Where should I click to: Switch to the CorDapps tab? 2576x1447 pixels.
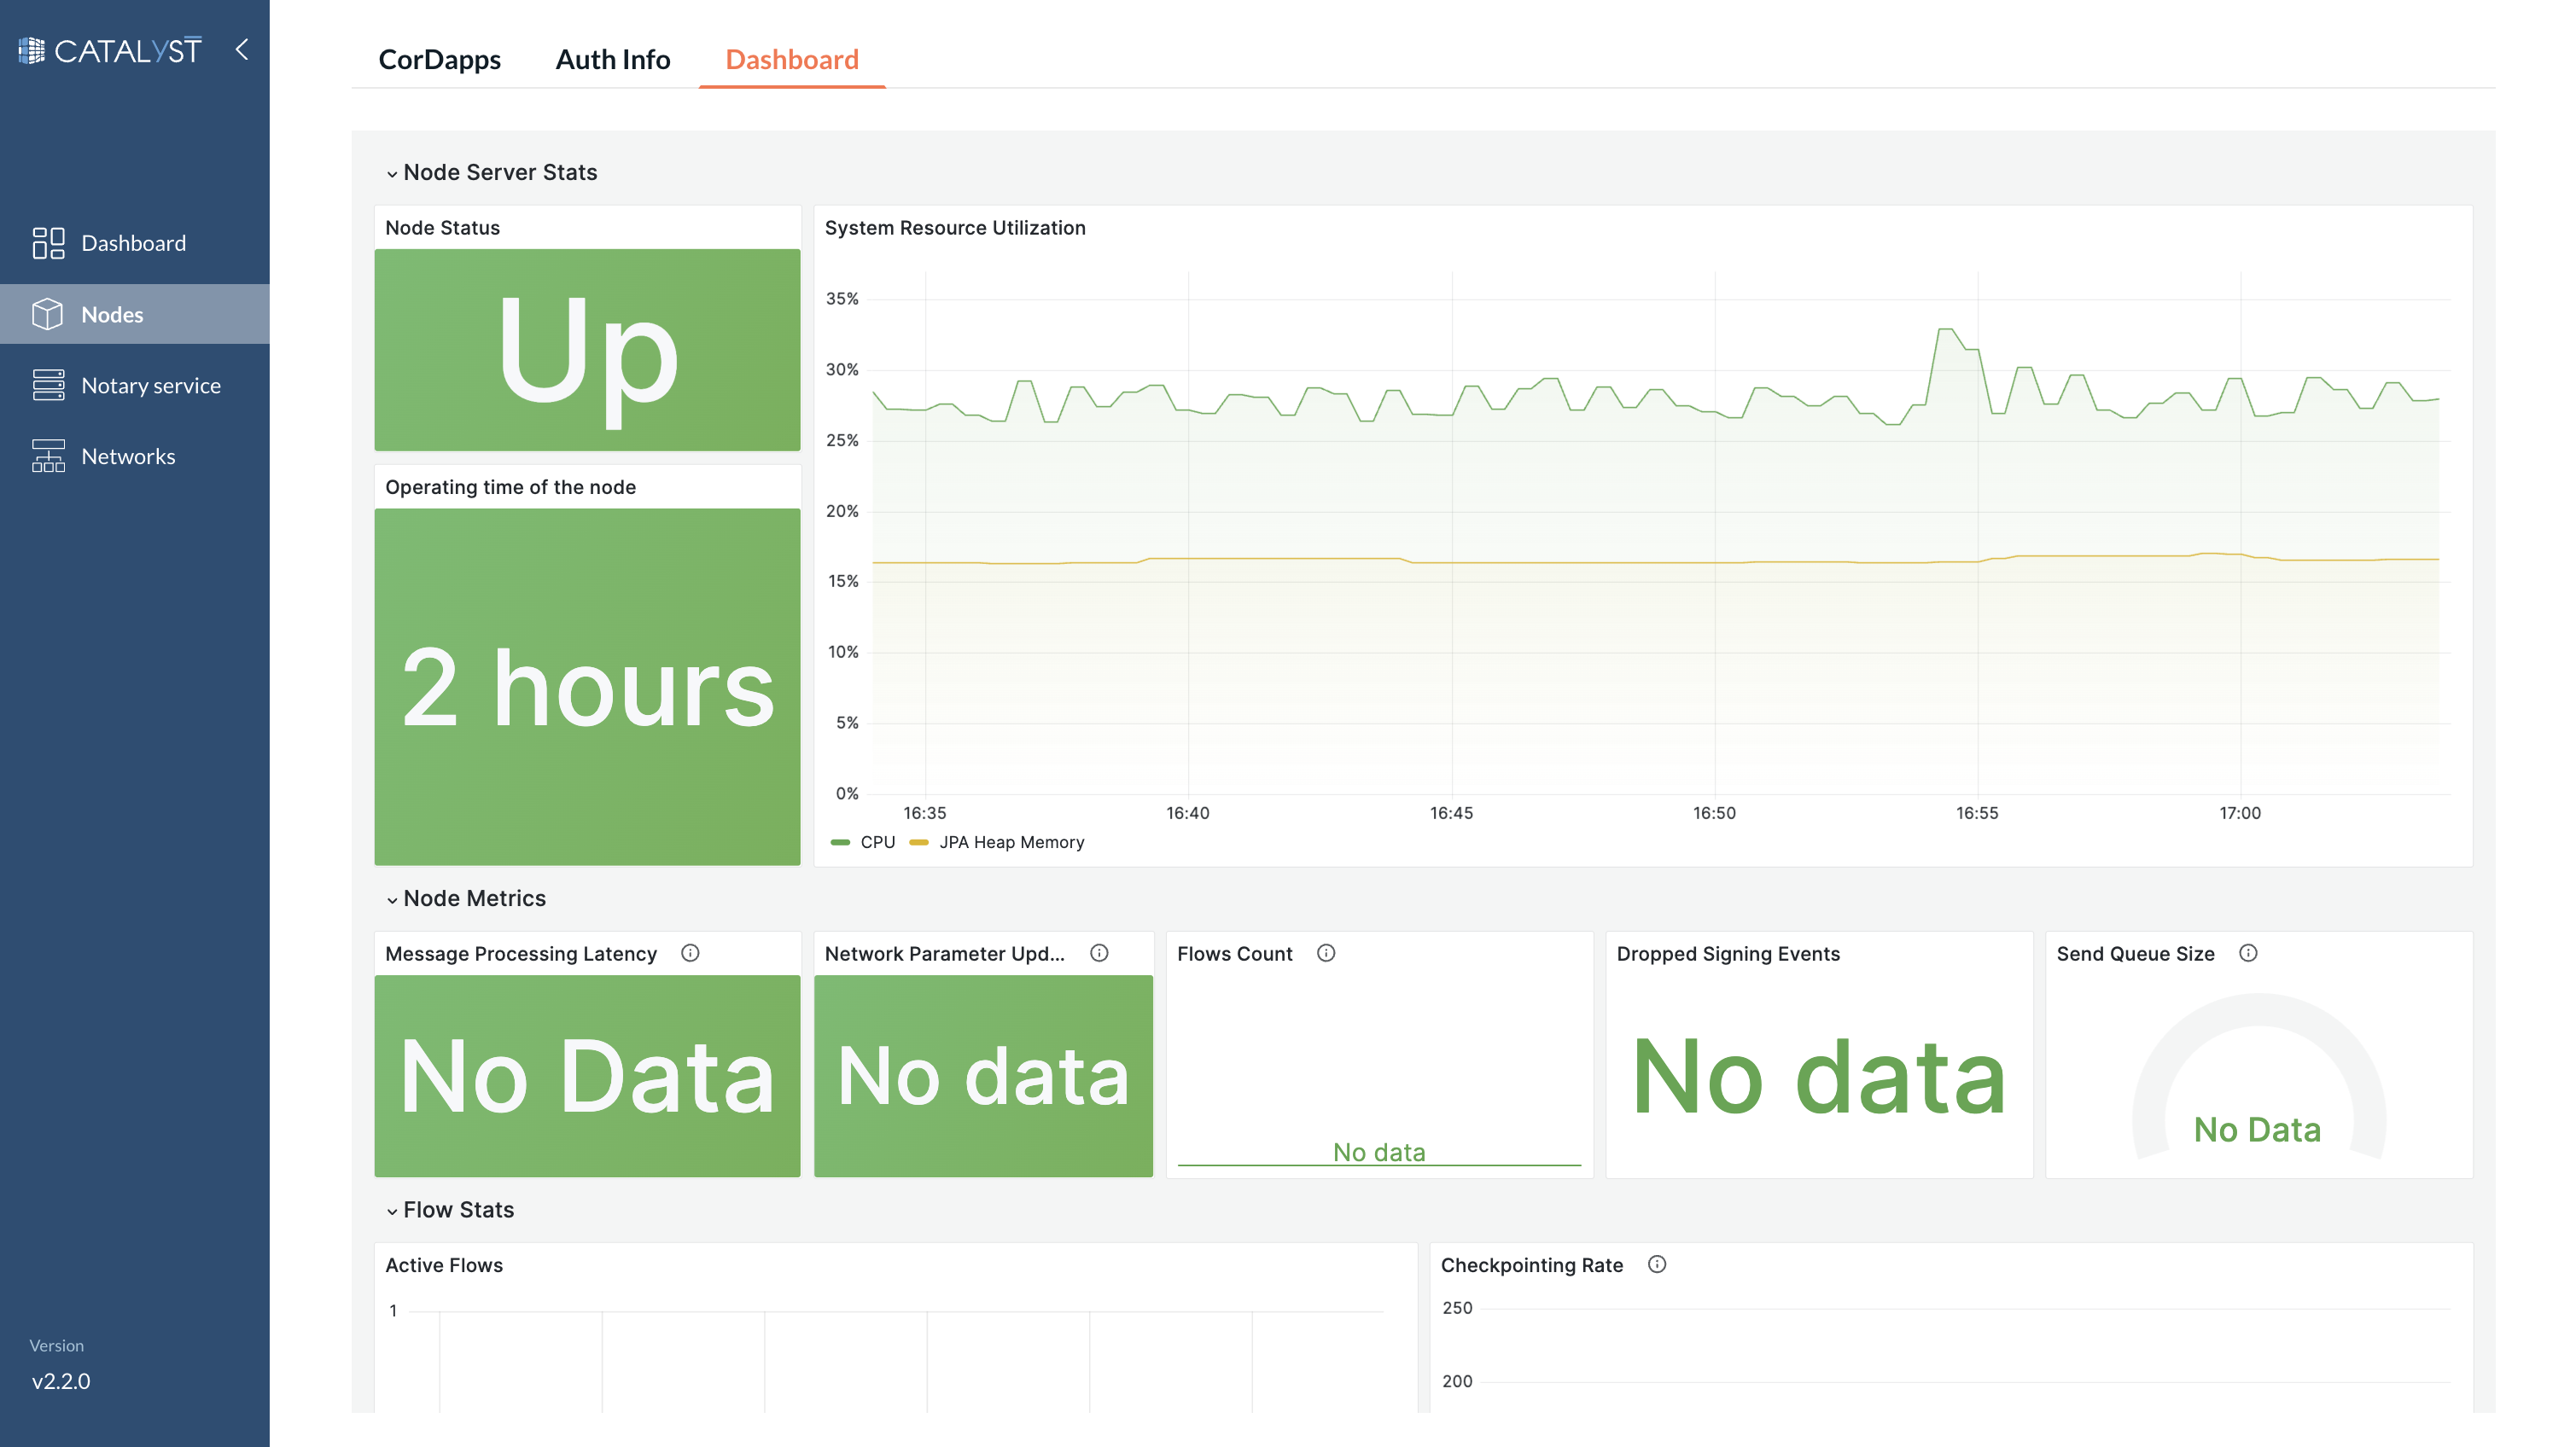click(440, 60)
